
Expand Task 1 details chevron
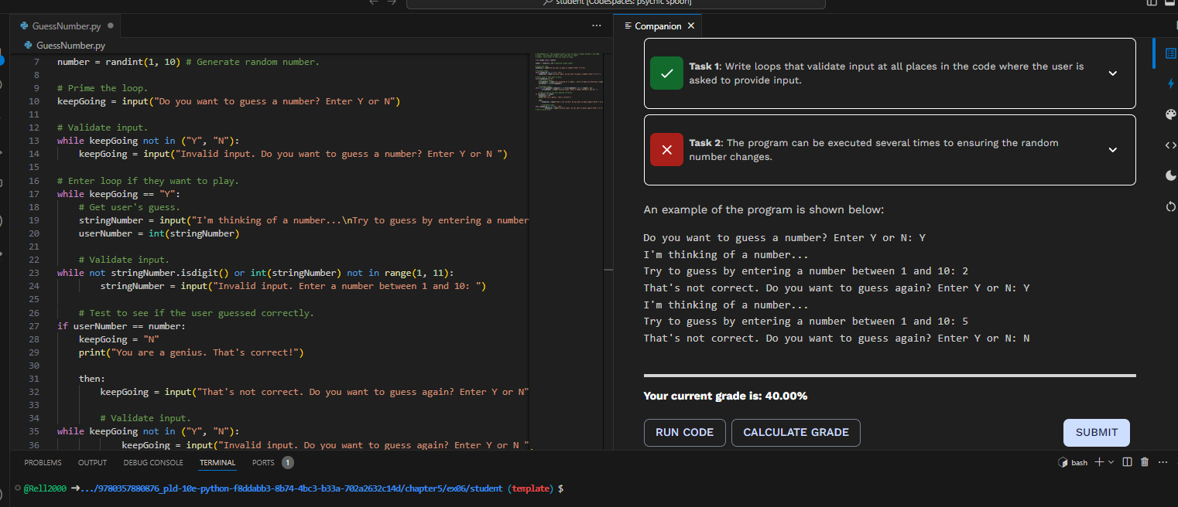coord(1112,73)
